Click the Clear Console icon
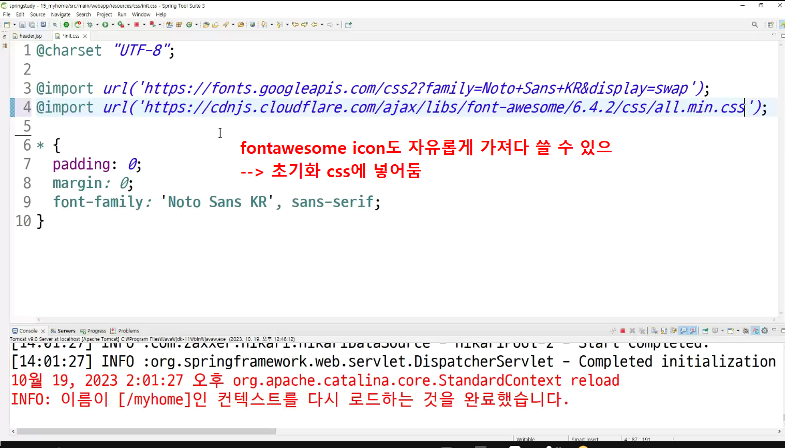The image size is (785, 448). click(x=654, y=330)
